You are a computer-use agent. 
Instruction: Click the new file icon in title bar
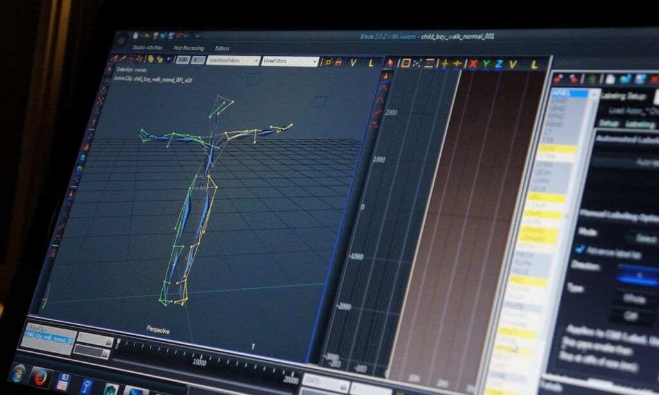136,36
